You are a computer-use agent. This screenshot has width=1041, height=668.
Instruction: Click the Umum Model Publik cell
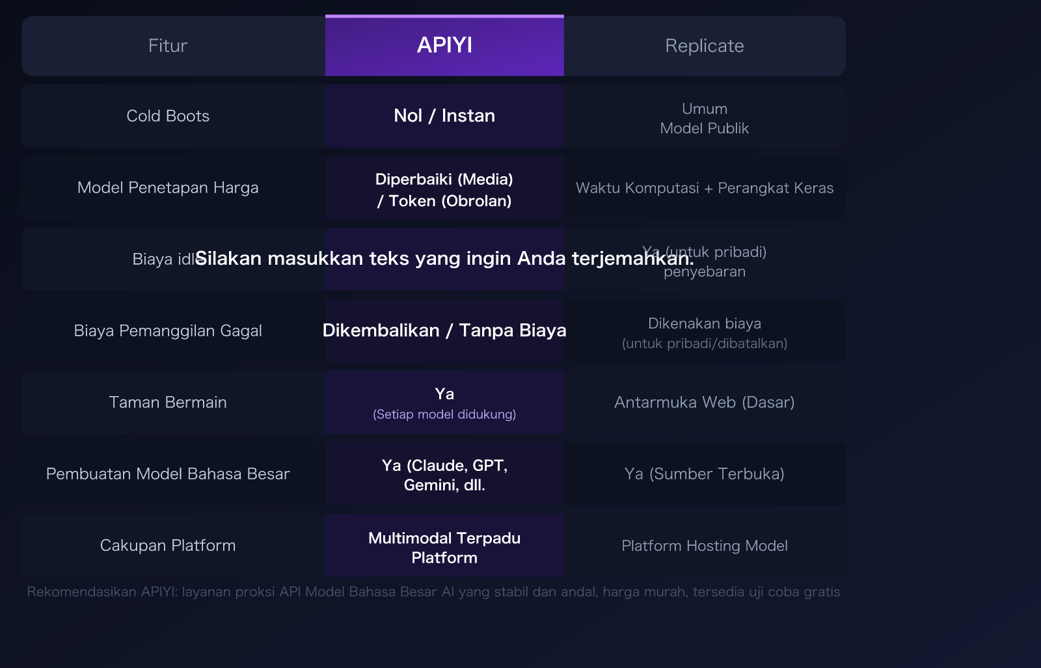(705, 118)
